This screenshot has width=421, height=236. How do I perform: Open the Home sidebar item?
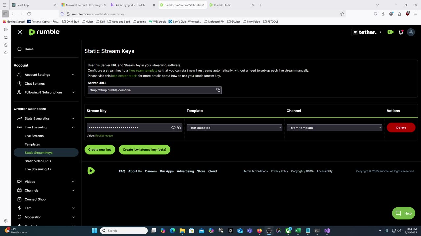coord(29,49)
